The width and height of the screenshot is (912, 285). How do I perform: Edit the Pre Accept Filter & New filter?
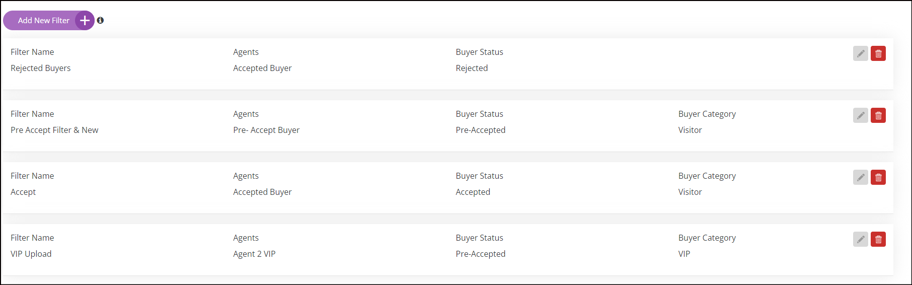pyautogui.click(x=861, y=115)
